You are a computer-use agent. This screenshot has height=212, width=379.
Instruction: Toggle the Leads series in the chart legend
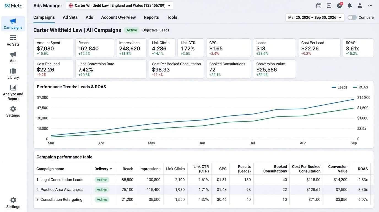click(340, 87)
